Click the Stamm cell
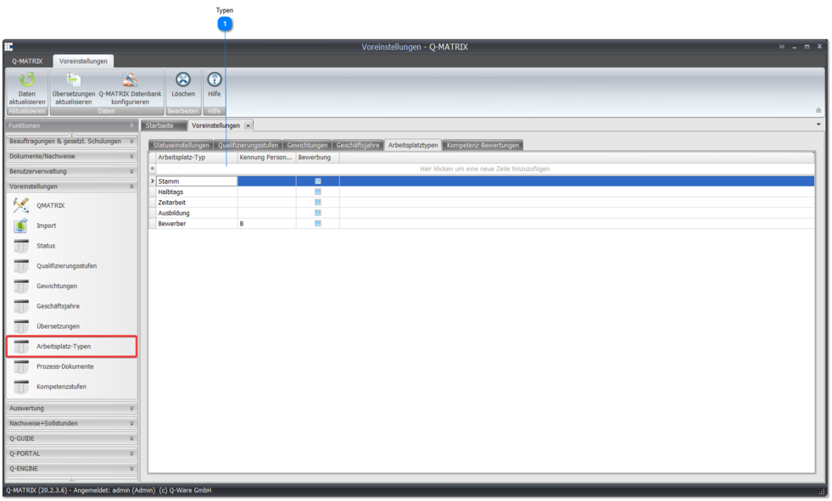Image resolution: width=832 pixels, height=501 pixels. [196, 181]
